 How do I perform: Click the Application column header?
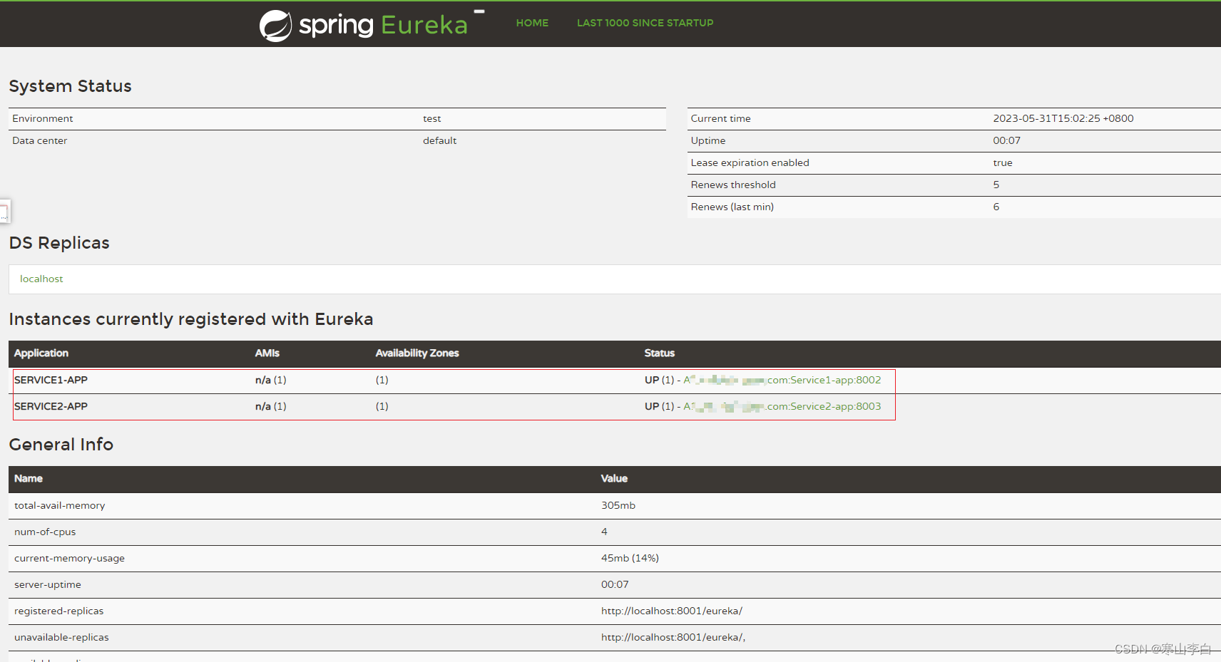click(41, 353)
